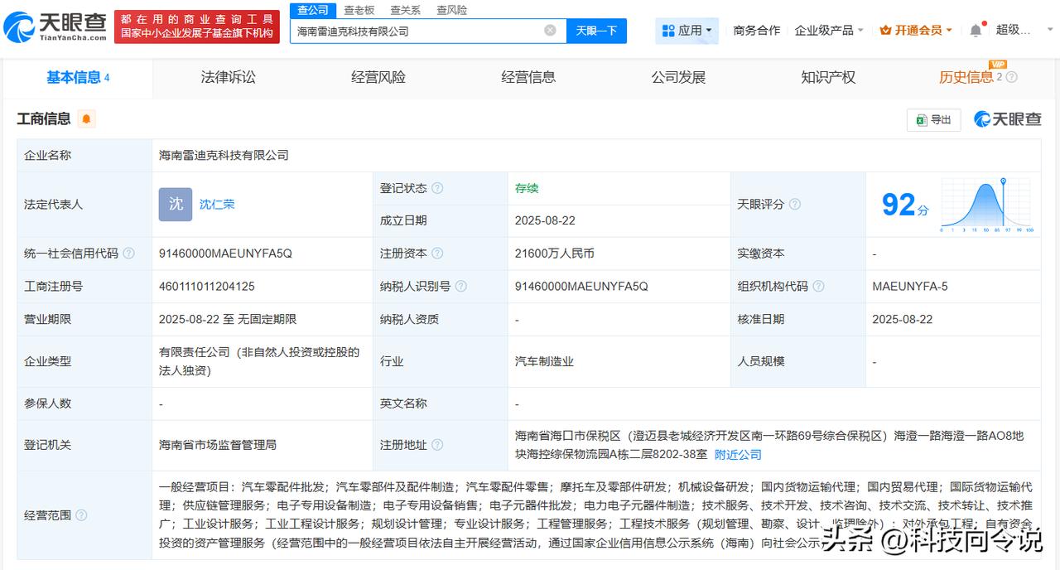This screenshot has width=1060, height=570.
Task: Open the 应用 dropdown menu
Action: [687, 31]
